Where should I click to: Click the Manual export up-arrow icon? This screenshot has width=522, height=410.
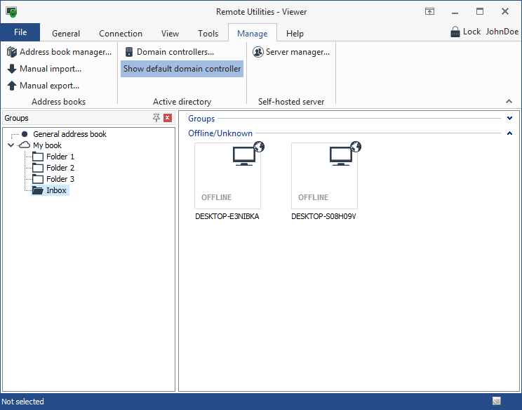point(12,86)
